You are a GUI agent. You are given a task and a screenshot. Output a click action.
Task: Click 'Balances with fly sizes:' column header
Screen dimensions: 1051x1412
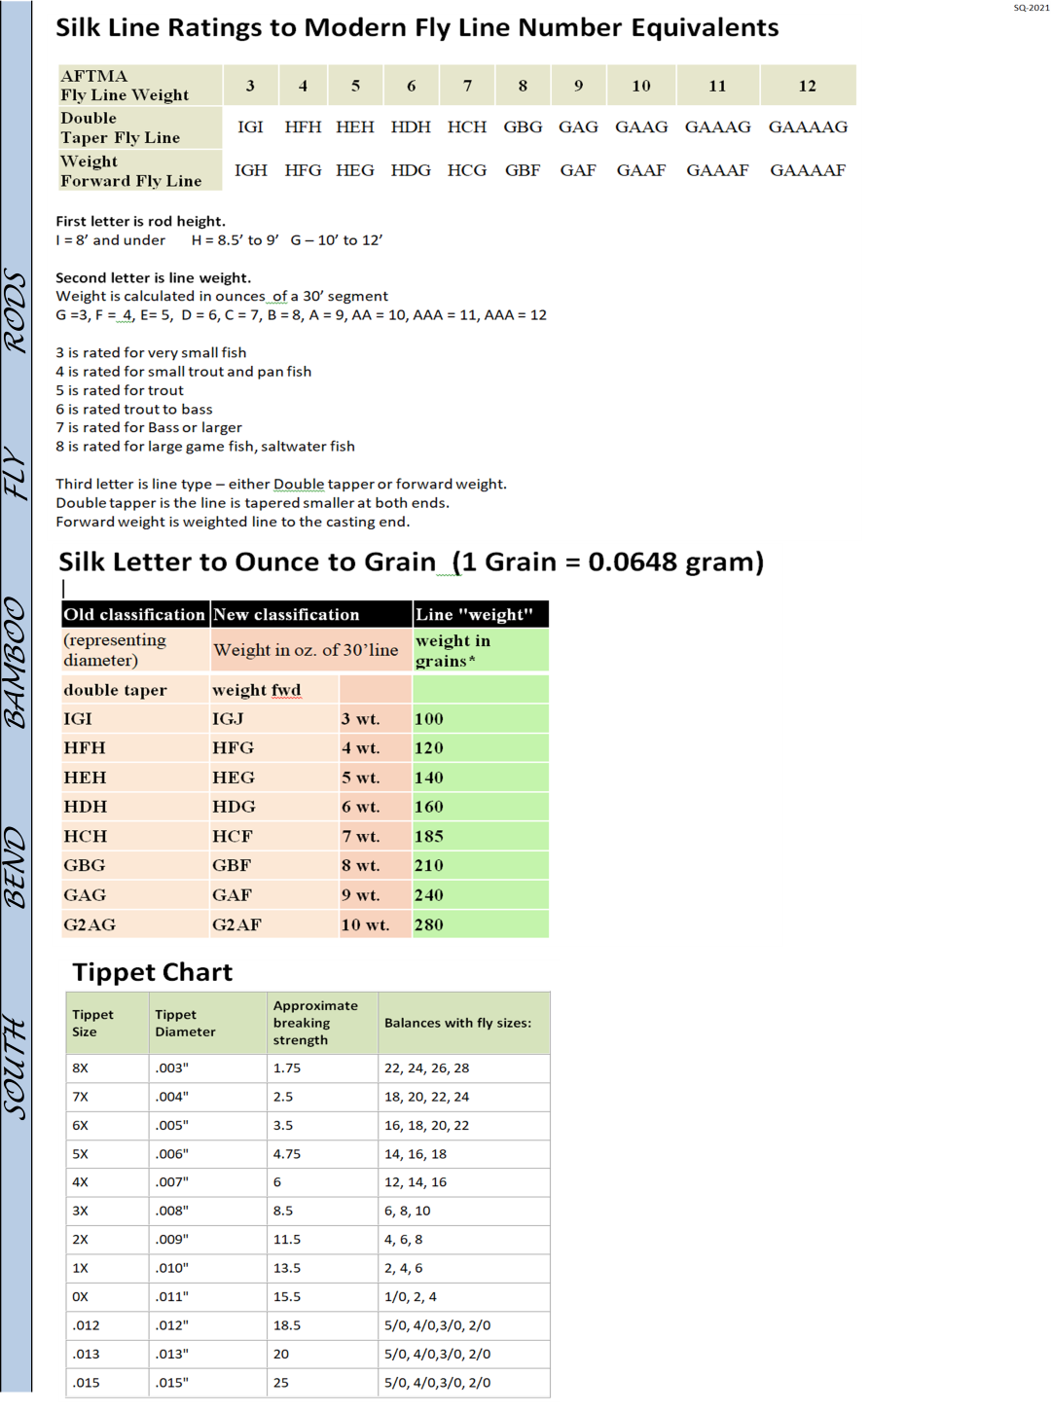(x=464, y=1023)
